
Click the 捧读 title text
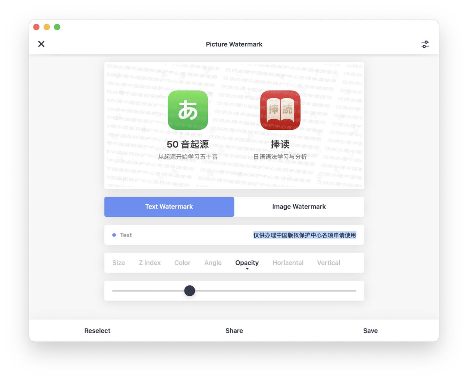[280, 144]
